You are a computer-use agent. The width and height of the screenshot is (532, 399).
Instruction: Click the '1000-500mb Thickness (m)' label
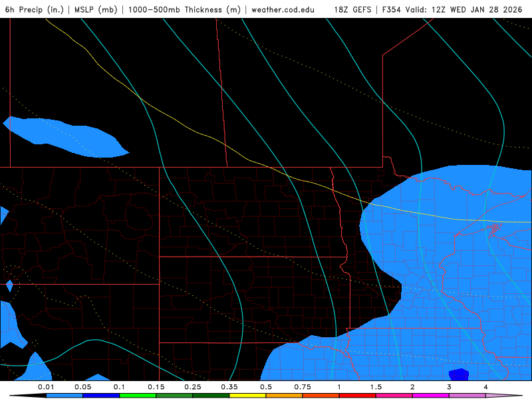(184, 9)
